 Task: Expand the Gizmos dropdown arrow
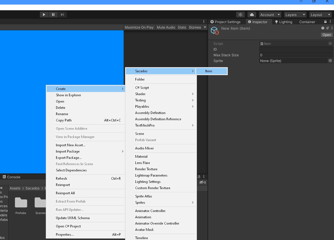point(205,27)
